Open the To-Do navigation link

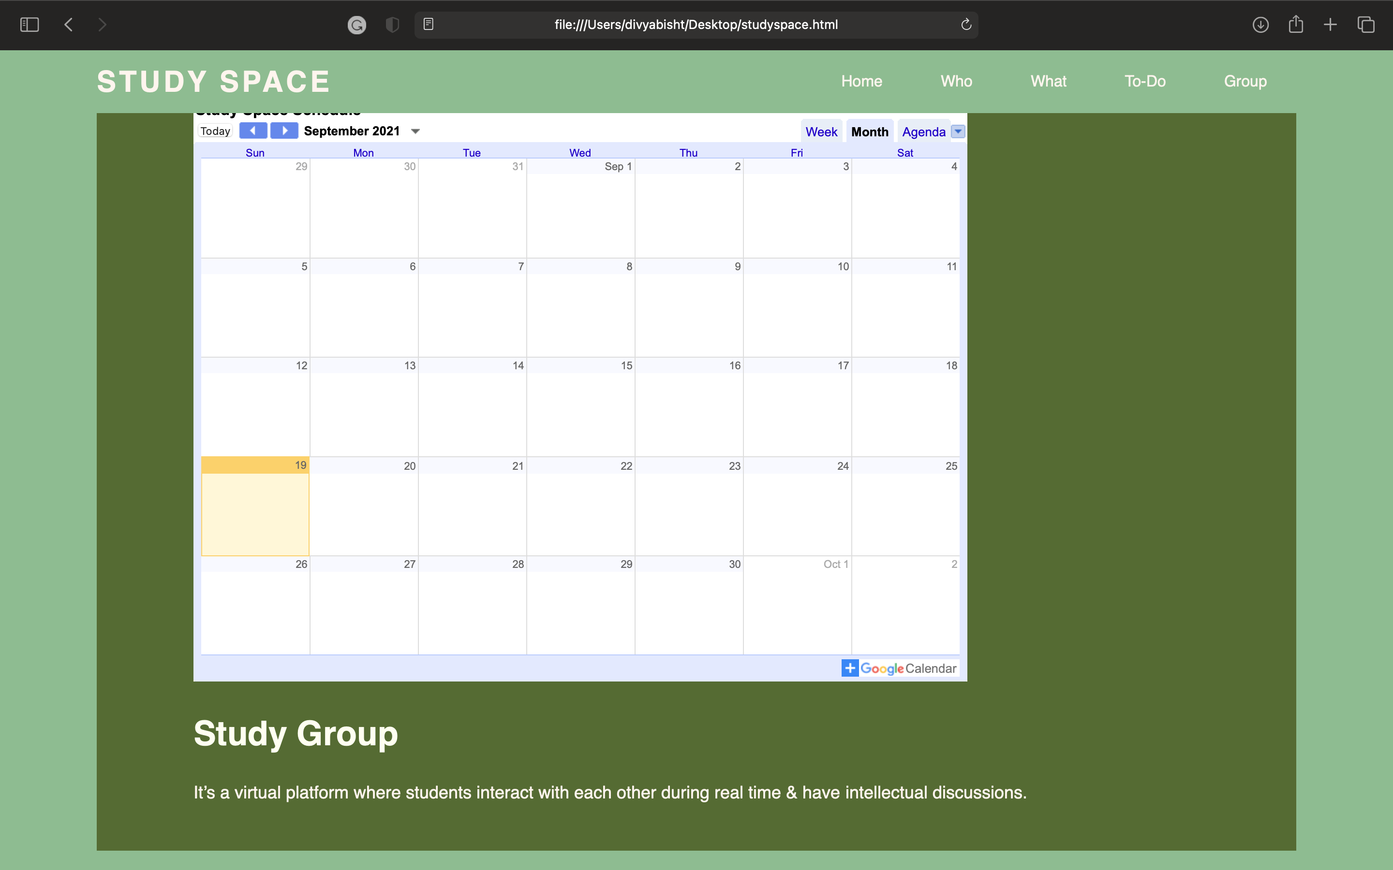coord(1145,81)
